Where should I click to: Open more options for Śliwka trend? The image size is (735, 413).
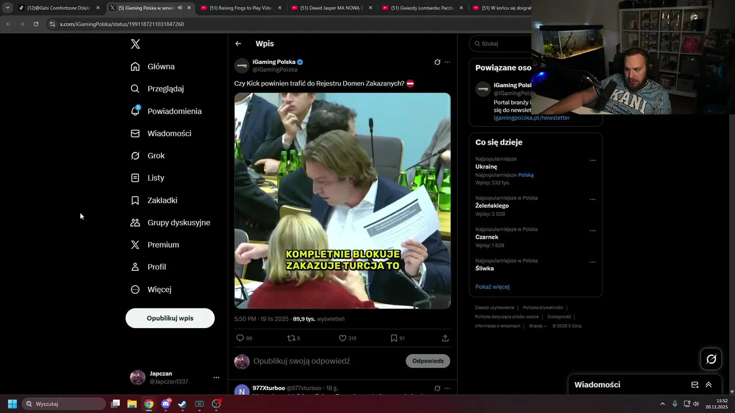pyautogui.click(x=593, y=262)
